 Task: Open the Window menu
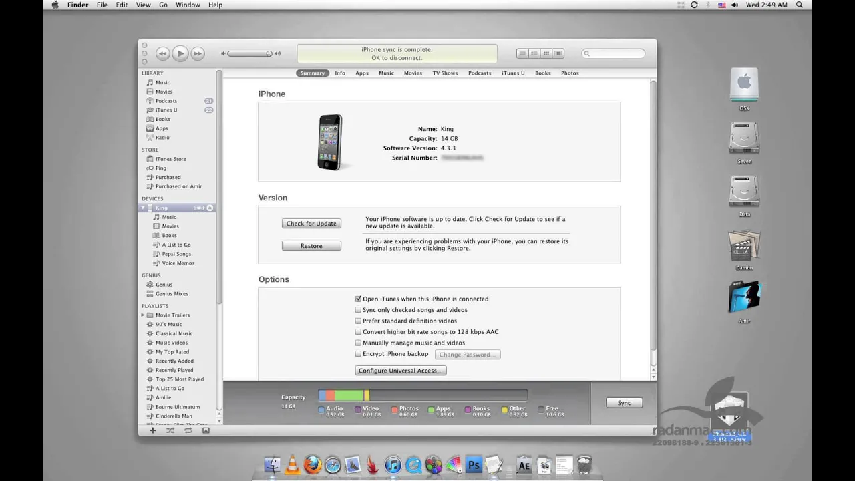pos(188,5)
